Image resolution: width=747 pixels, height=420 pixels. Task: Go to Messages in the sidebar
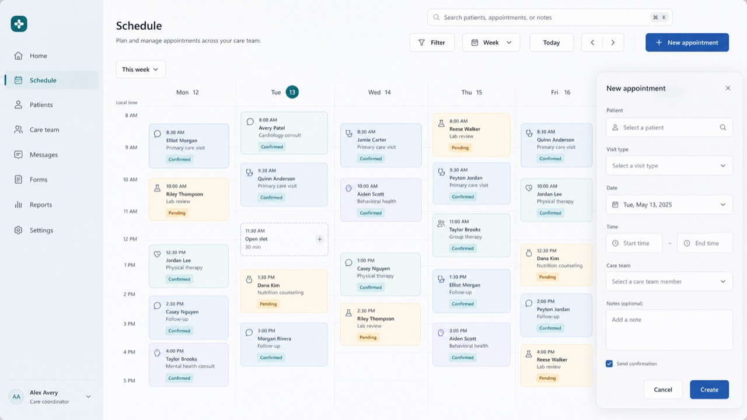pos(51,155)
